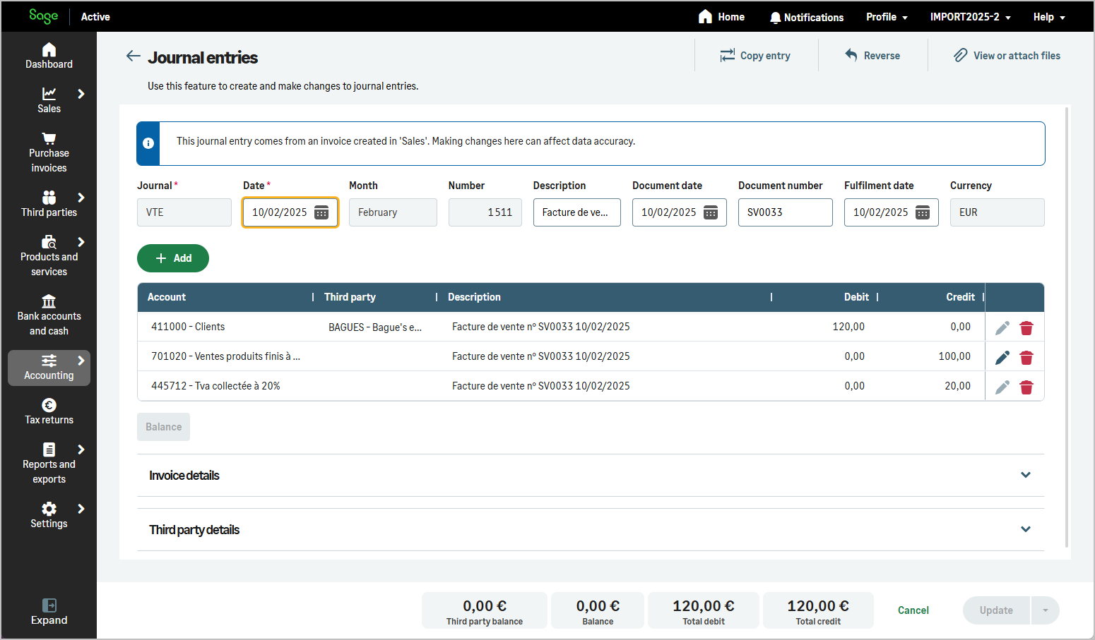Image resolution: width=1095 pixels, height=640 pixels.
Task: Open the Fulfilment date calendar picker
Action: (923, 212)
